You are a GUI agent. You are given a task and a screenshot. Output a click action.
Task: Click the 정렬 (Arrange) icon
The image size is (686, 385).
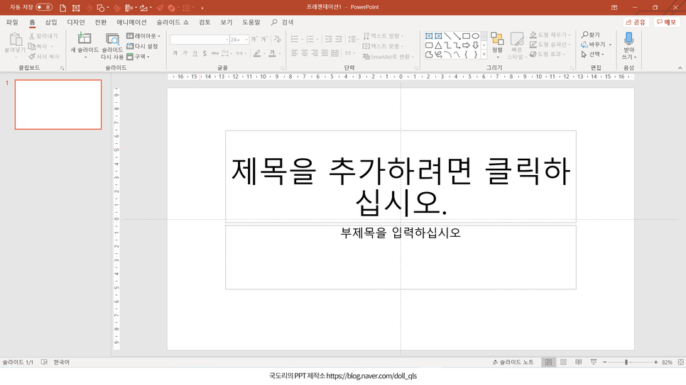497,39
